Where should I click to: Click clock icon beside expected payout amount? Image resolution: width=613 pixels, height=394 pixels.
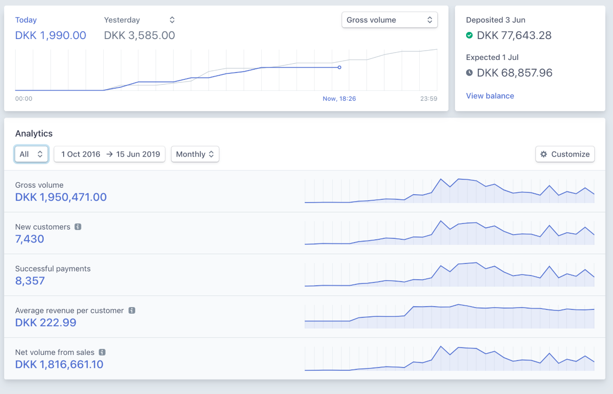(469, 73)
